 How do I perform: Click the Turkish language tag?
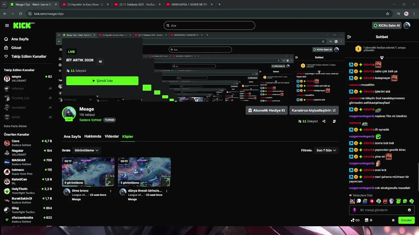coord(109,120)
